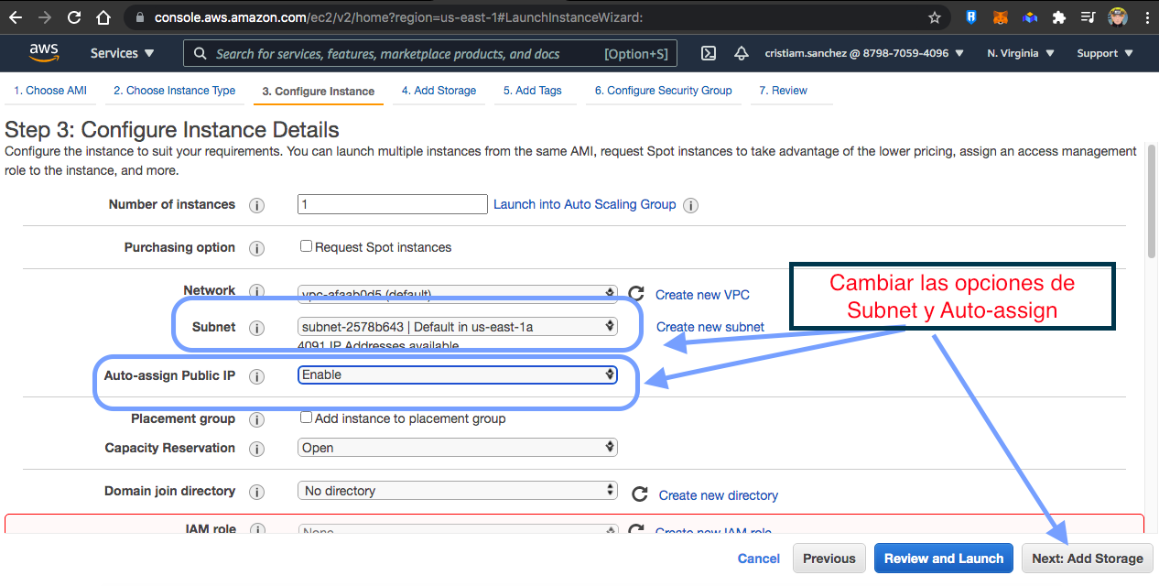Open the notifications bell icon

coord(742,53)
